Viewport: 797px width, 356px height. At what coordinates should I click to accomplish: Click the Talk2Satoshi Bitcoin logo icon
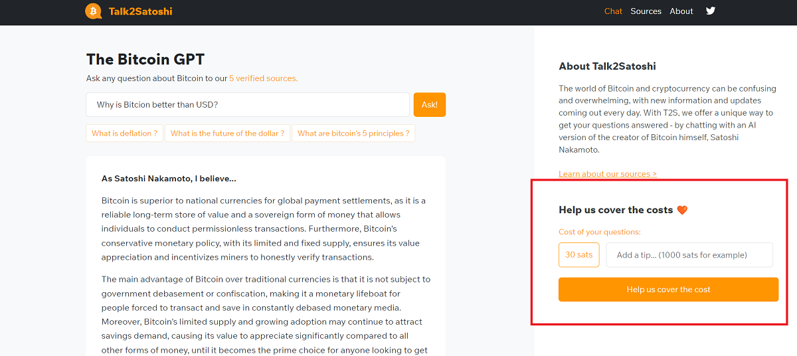tap(94, 11)
